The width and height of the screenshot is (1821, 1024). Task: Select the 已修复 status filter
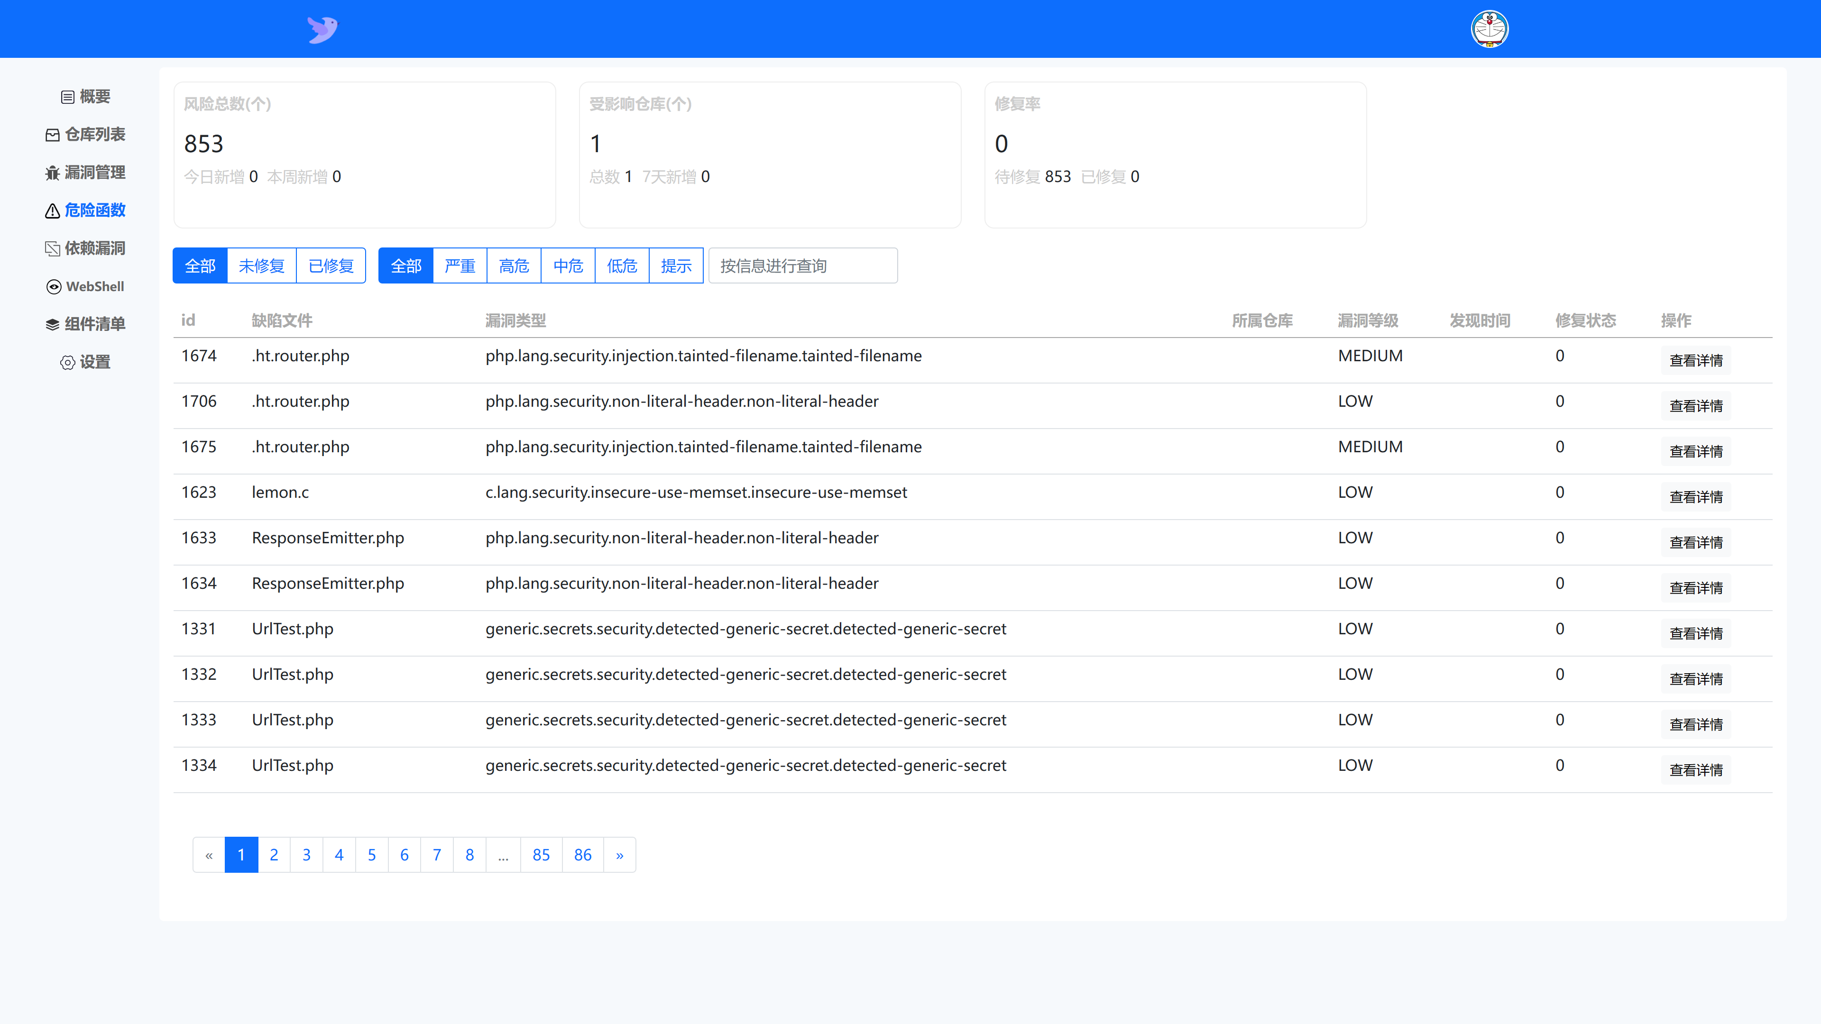(331, 265)
